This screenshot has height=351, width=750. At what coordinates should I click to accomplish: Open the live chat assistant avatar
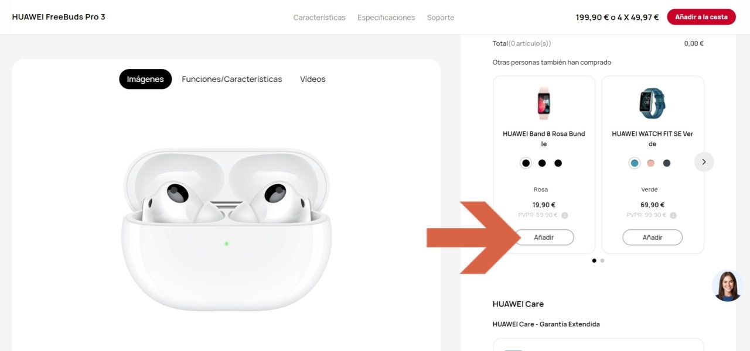pos(728,286)
